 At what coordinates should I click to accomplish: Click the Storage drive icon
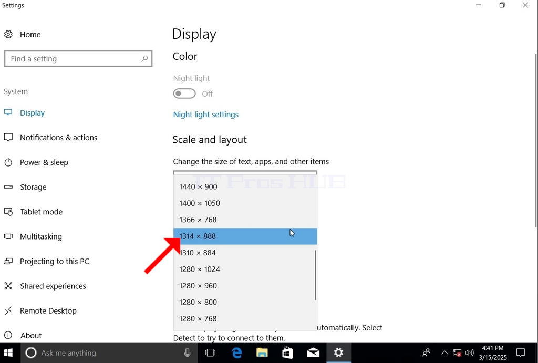pyautogui.click(x=8, y=187)
